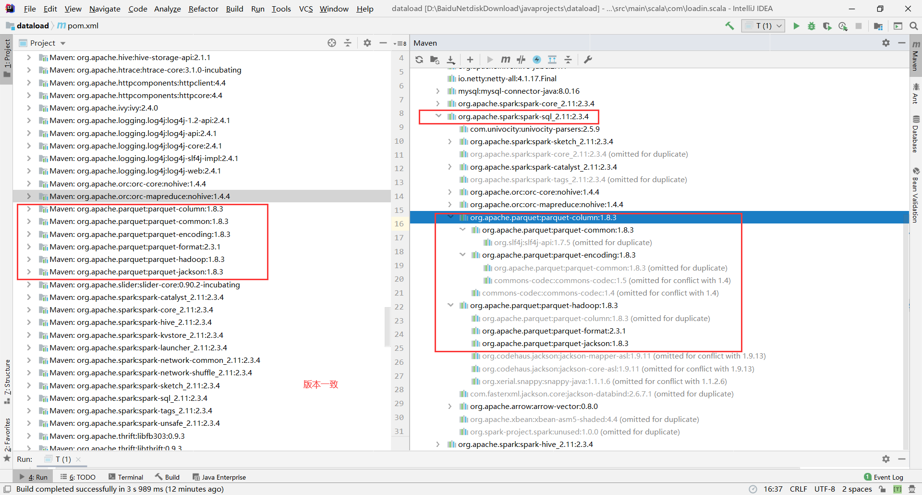Collapse parquet-hadoop:1.8.3 Maven node
Screen dimensions: 922x495
450,305
